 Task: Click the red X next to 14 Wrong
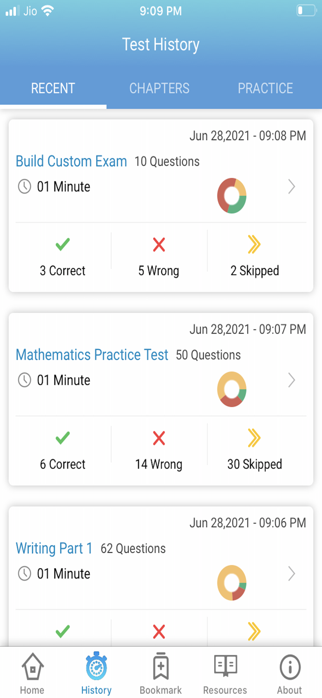coord(158,438)
